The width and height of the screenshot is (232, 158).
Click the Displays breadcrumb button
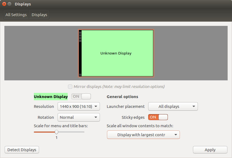coord(39,15)
